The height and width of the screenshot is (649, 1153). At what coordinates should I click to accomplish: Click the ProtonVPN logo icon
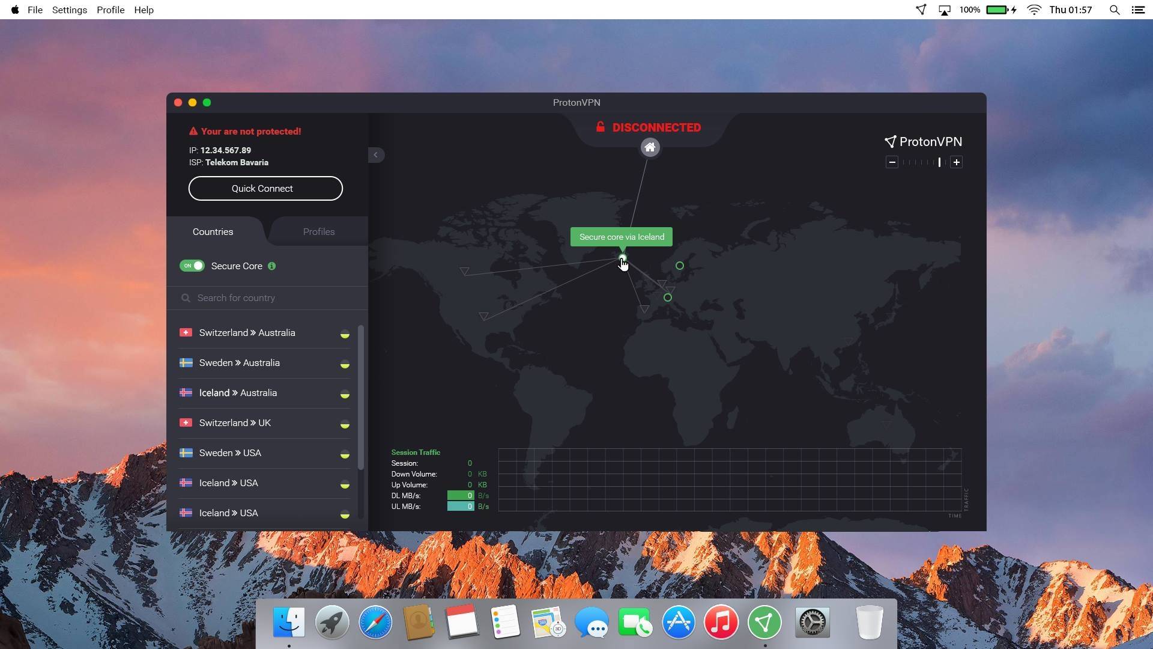(x=891, y=142)
